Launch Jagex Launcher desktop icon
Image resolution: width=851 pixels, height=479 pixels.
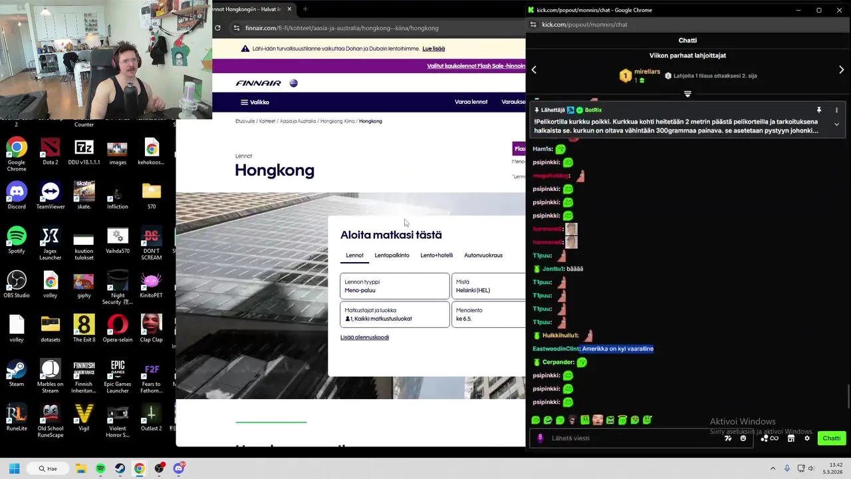(x=50, y=243)
